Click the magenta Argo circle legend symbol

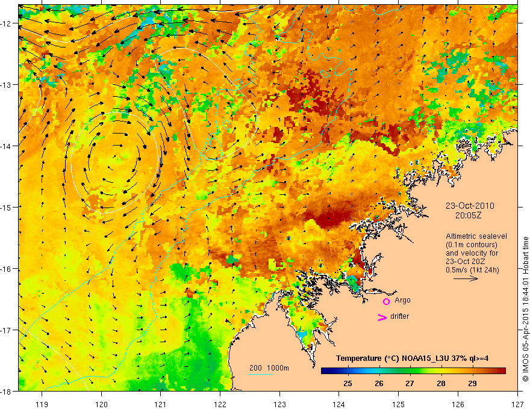[386, 301]
